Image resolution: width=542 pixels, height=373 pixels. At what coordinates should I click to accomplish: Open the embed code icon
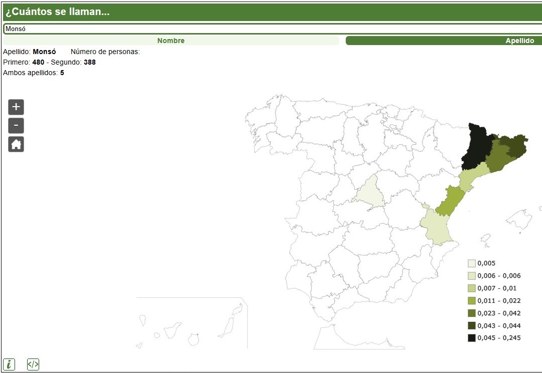click(x=33, y=364)
